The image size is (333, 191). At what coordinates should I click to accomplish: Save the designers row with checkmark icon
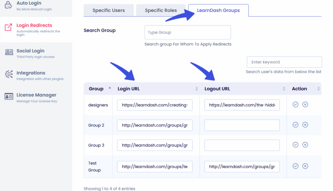click(295, 104)
